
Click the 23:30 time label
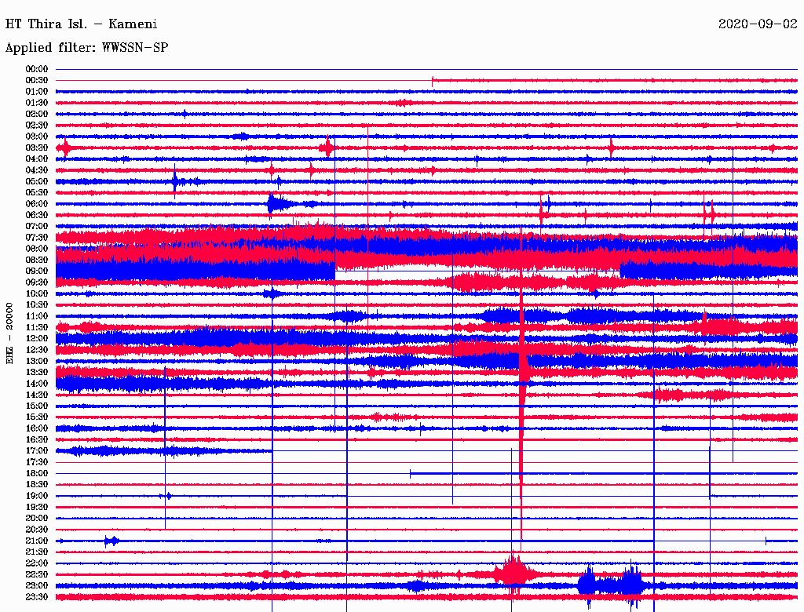point(37,597)
